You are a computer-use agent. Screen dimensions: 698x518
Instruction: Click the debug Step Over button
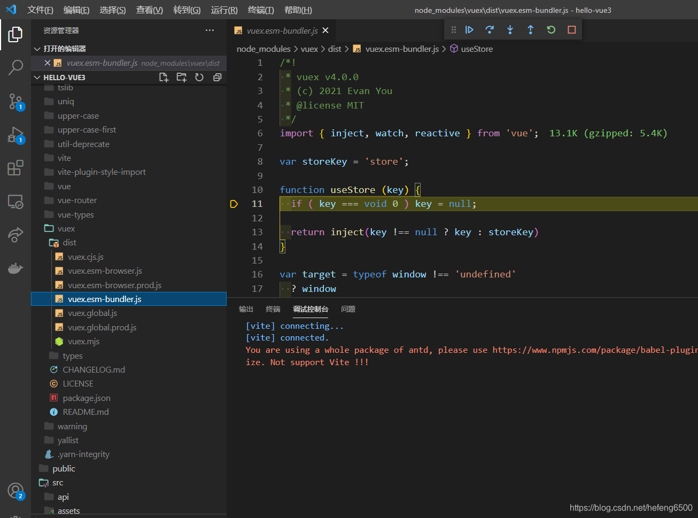[x=490, y=30]
